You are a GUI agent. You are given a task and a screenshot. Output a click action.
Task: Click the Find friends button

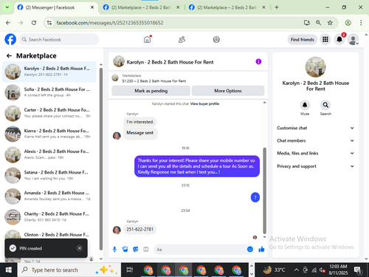pyautogui.click(x=303, y=39)
